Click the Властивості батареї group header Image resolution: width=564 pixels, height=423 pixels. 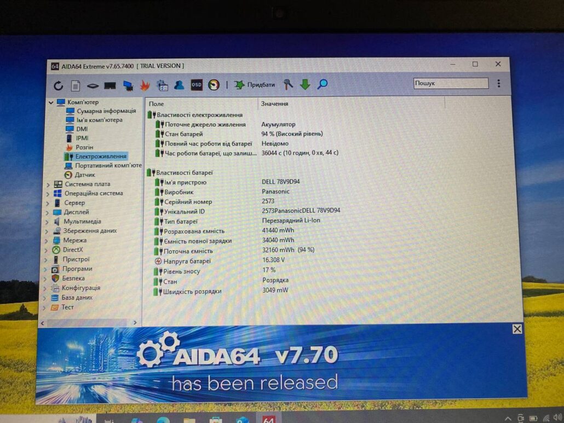tap(180, 172)
